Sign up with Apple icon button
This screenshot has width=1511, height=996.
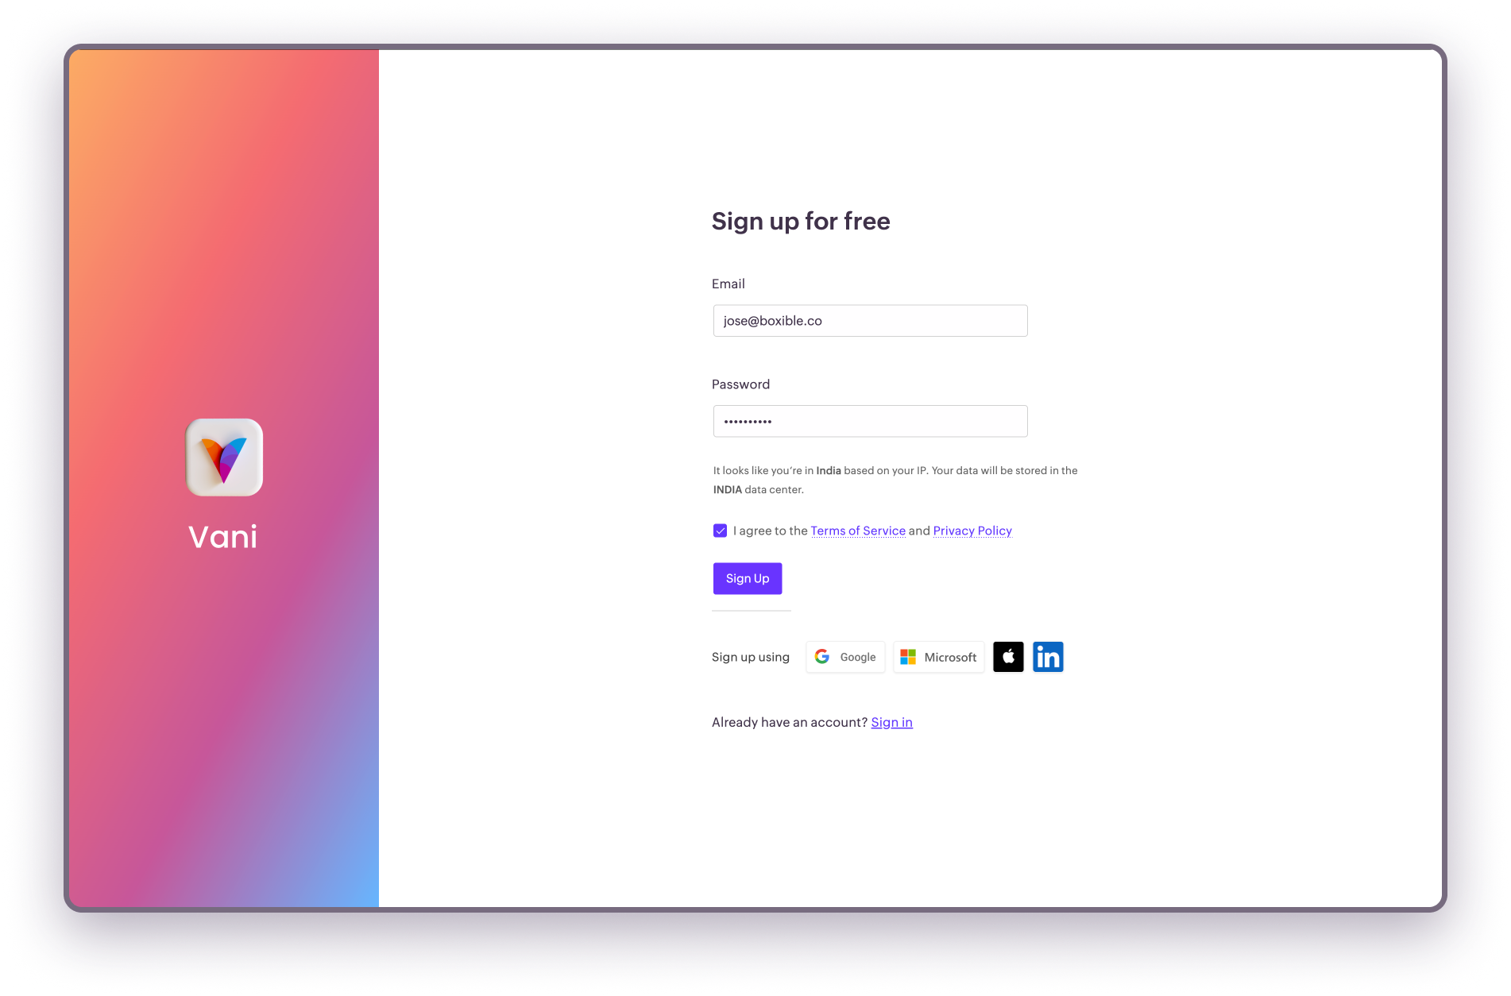pos(1008,657)
